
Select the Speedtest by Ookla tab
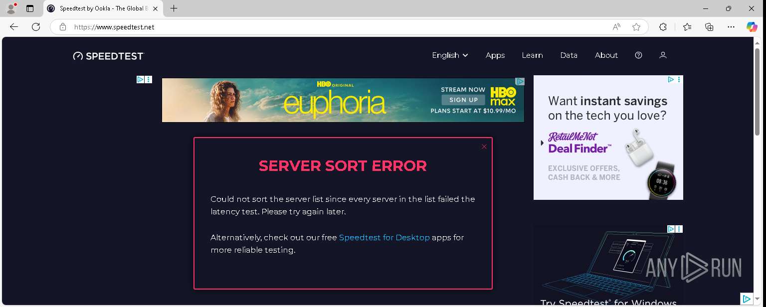(x=103, y=8)
